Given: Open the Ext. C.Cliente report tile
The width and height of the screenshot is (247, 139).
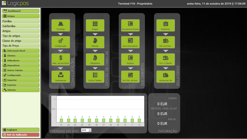Looking at the screenshot, I should pyautogui.click(x=166, y=59).
